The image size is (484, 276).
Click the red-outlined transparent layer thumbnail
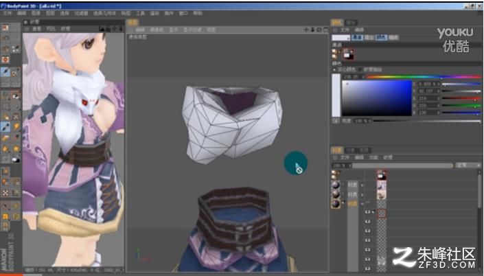[x=382, y=214]
